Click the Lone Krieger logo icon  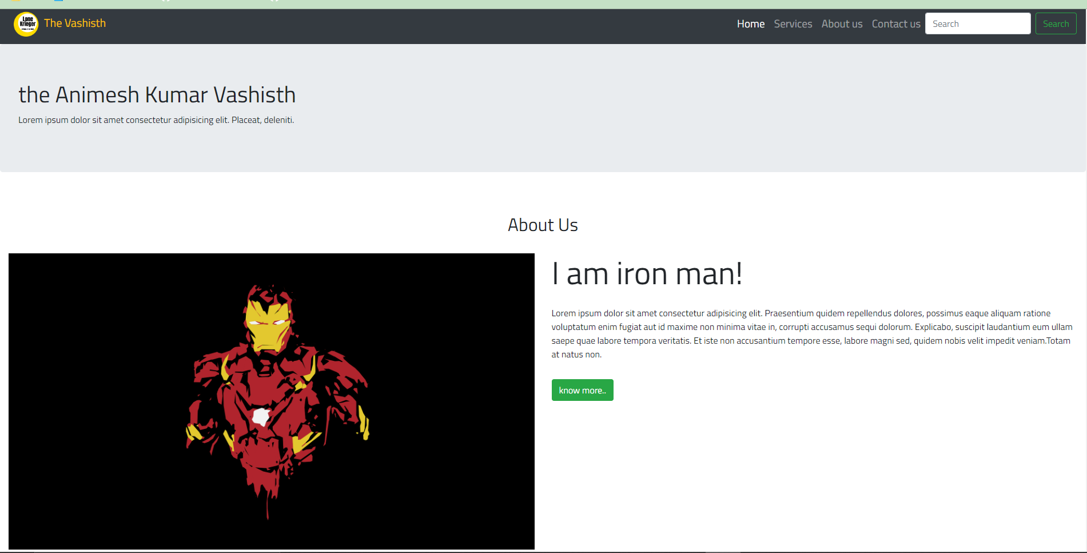click(26, 24)
